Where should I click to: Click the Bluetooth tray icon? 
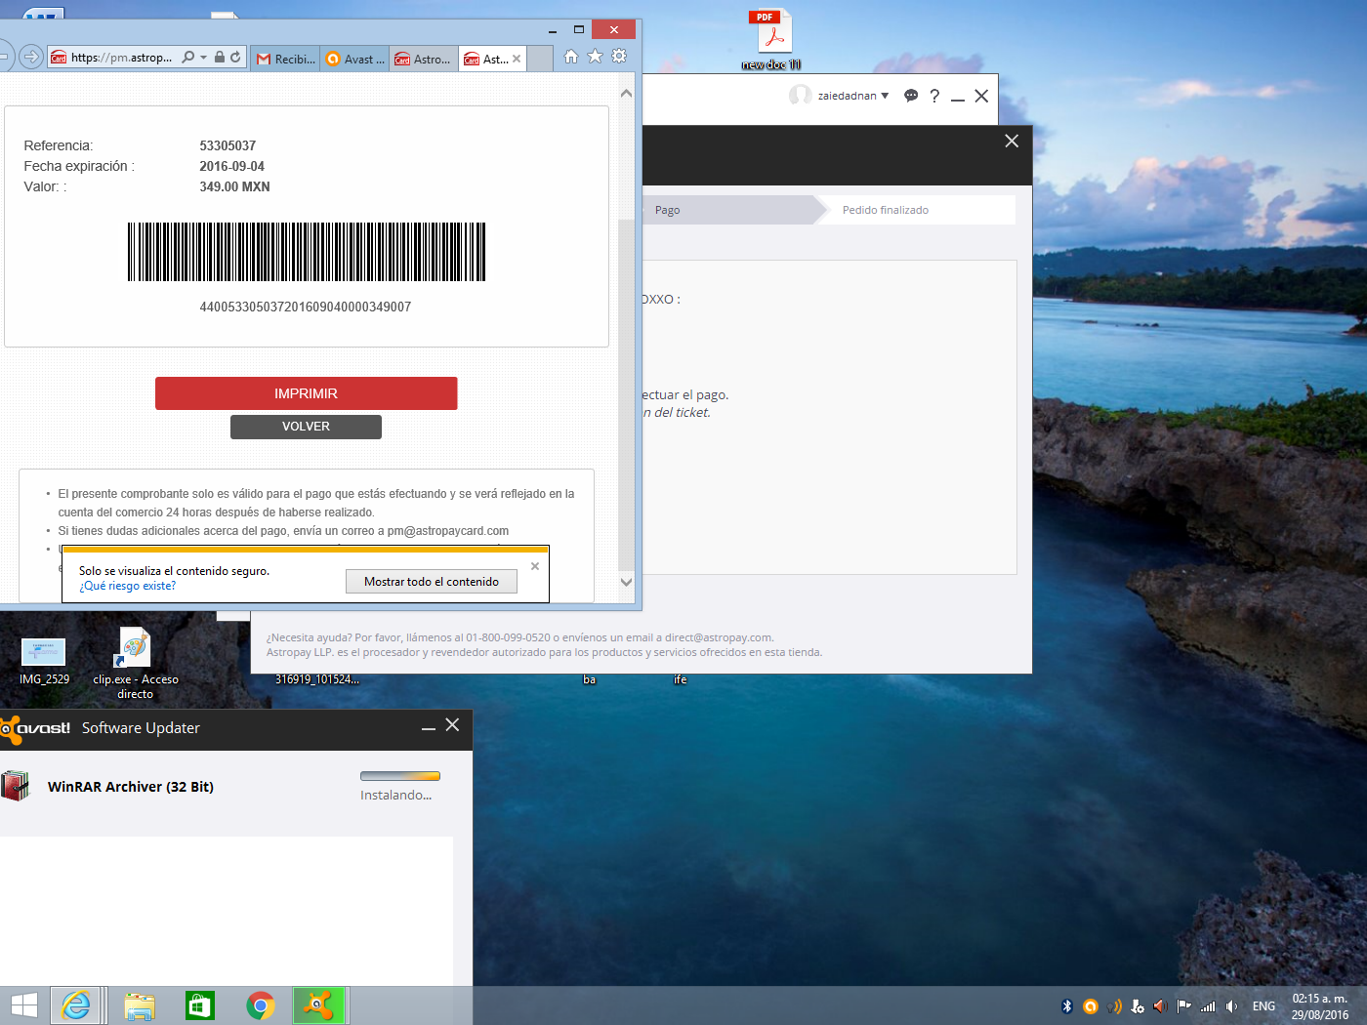click(1067, 1006)
